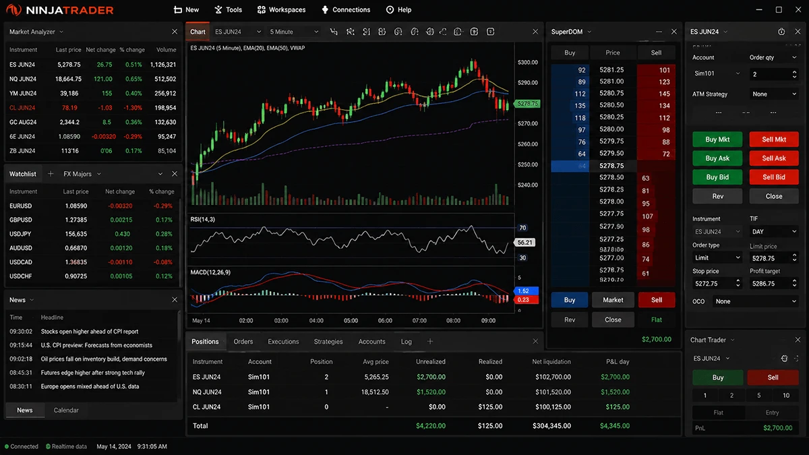Open the Tools menu

(229, 10)
